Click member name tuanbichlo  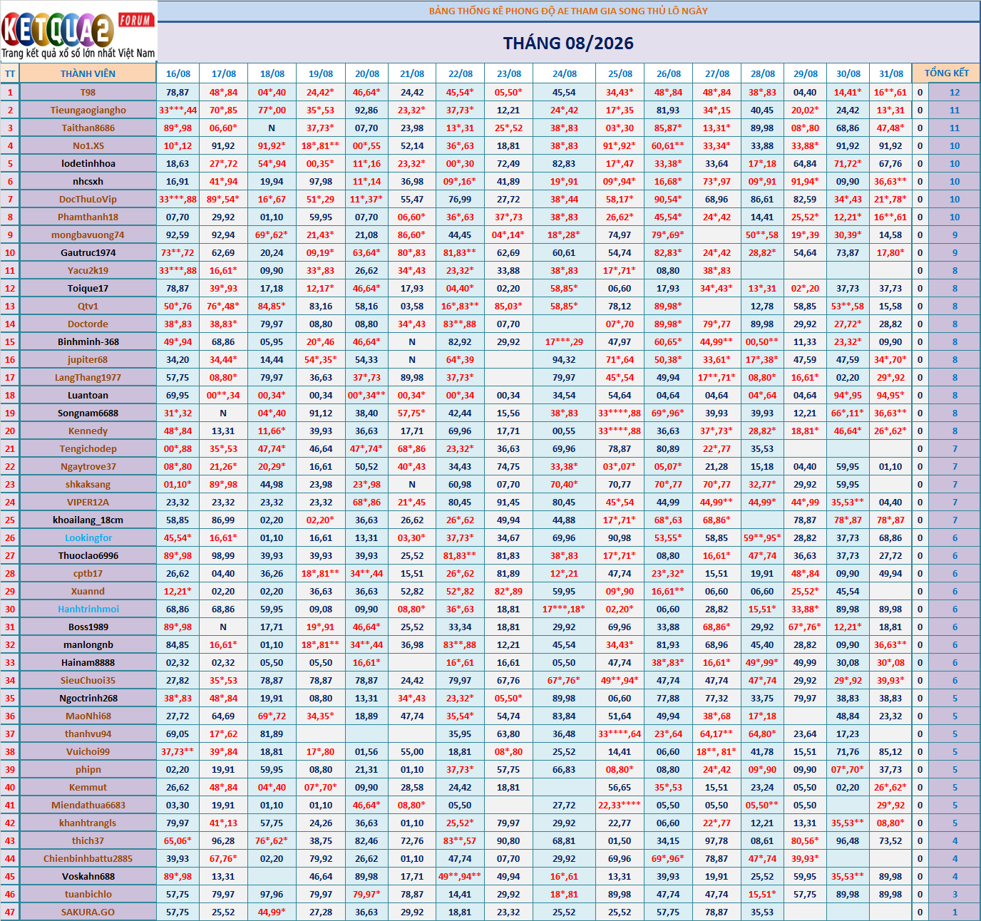point(88,894)
